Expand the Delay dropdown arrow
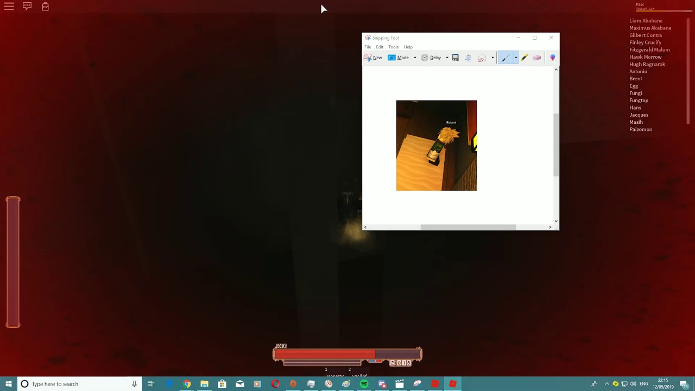 coord(447,58)
